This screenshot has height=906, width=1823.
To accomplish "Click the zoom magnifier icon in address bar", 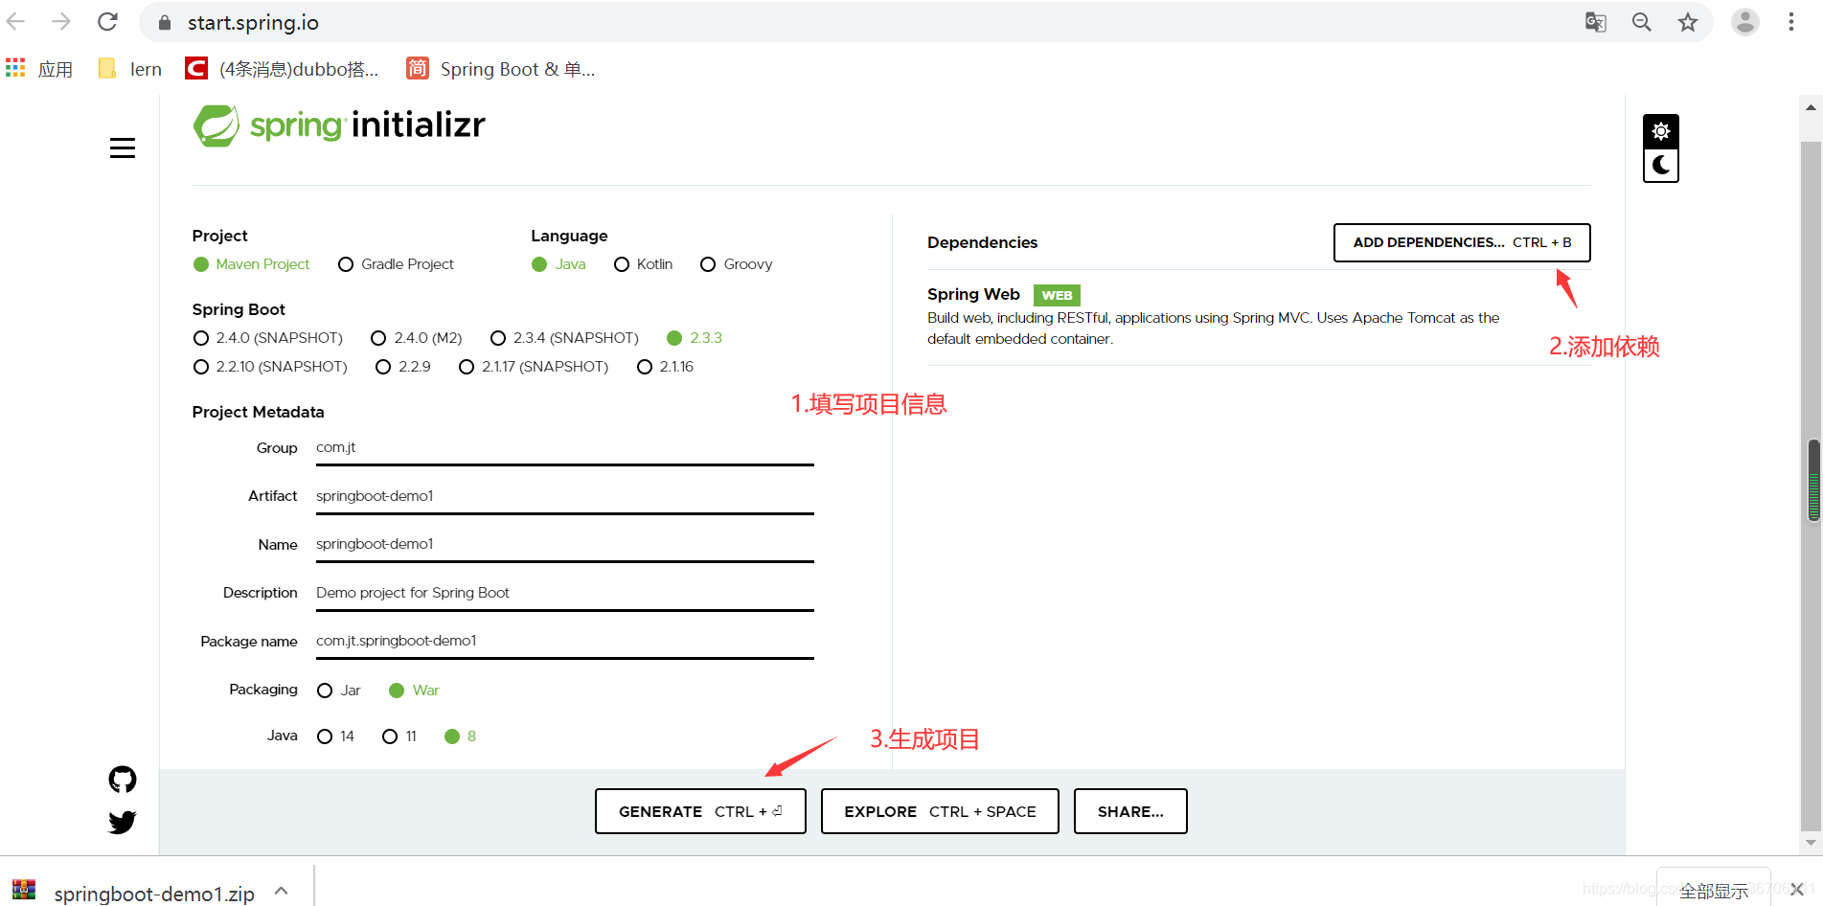I will (x=1641, y=22).
